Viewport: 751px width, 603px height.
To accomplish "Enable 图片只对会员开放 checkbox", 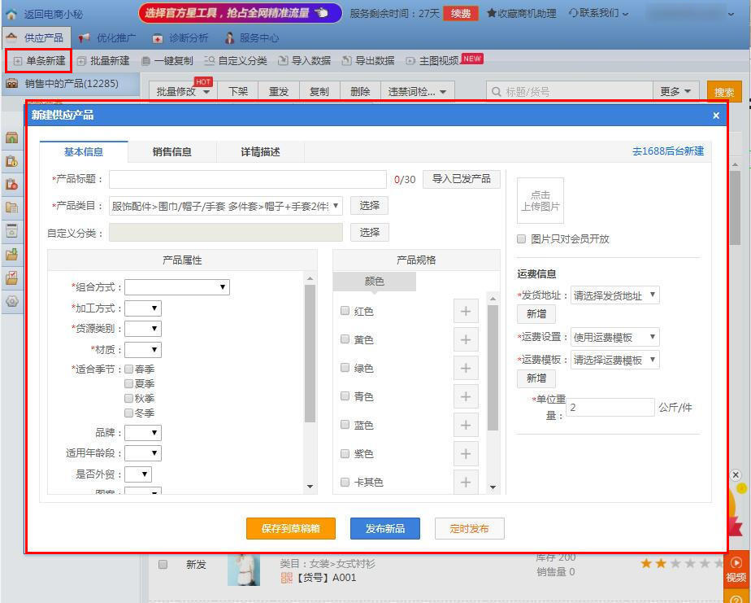I will tap(522, 239).
